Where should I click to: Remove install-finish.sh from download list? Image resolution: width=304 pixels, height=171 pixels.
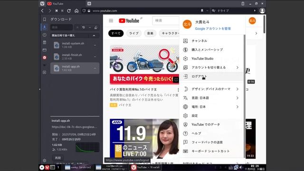point(95,57)
